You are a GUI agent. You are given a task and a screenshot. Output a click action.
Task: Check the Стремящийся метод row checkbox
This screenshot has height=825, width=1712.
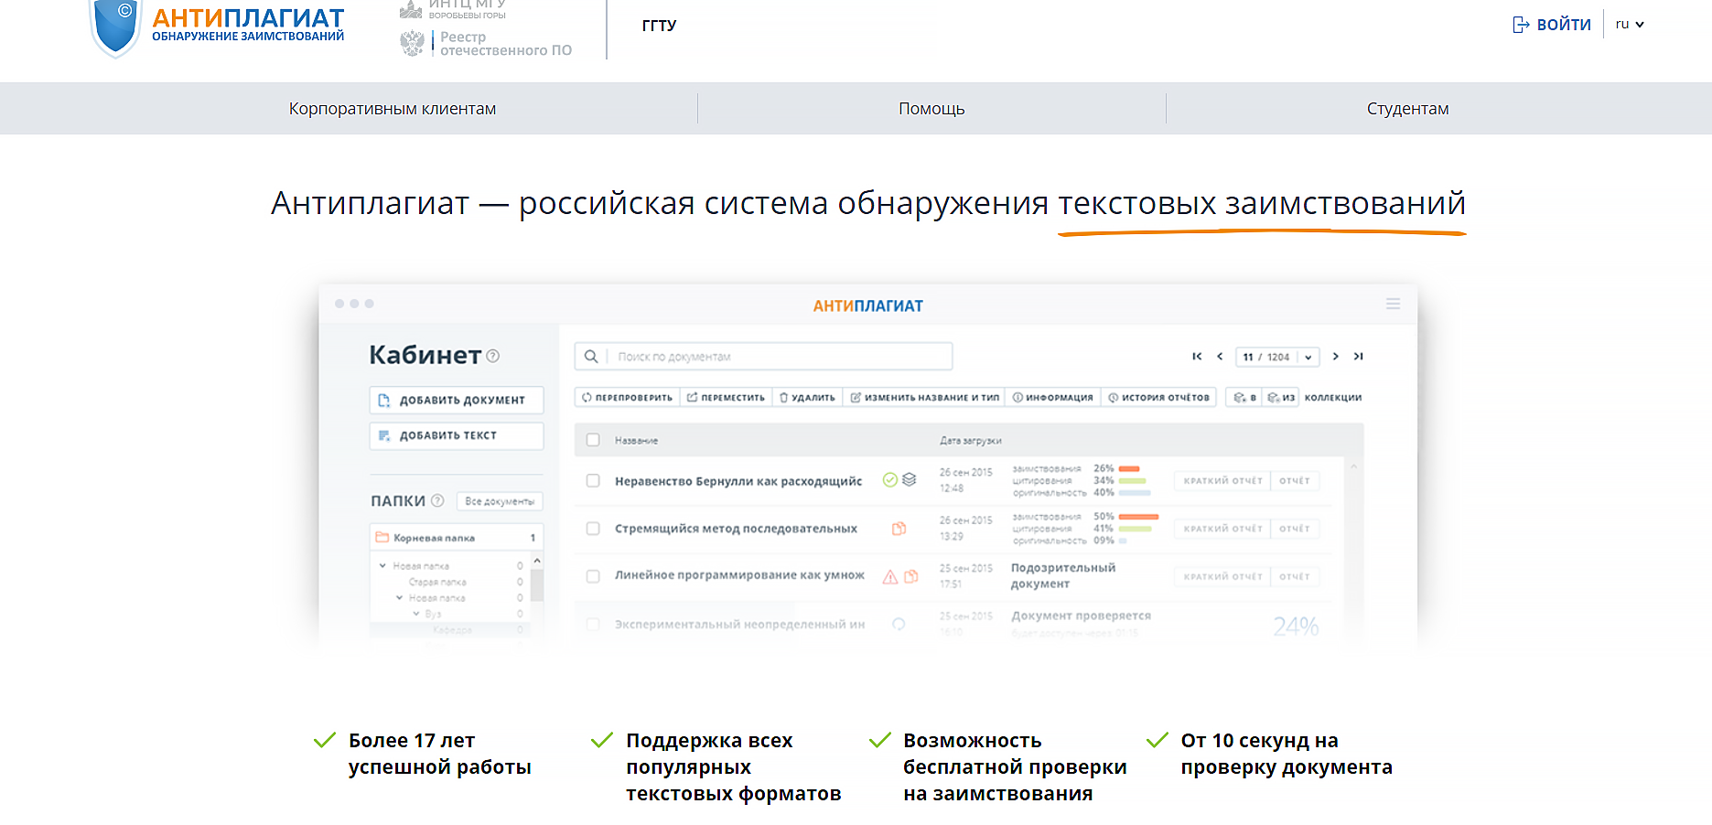point(593,529)
